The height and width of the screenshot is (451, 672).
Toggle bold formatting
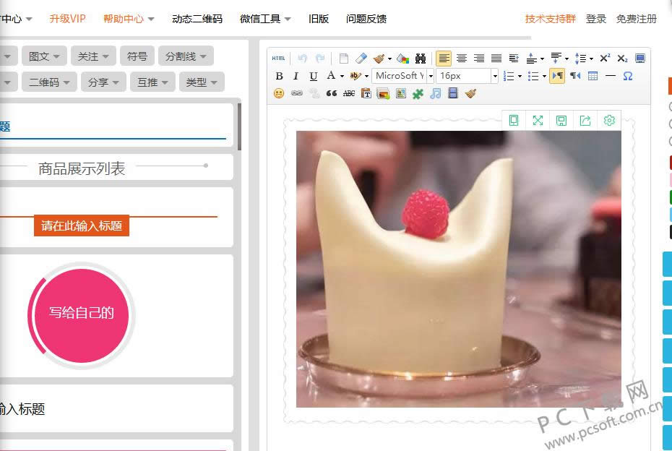pos(279,75)
